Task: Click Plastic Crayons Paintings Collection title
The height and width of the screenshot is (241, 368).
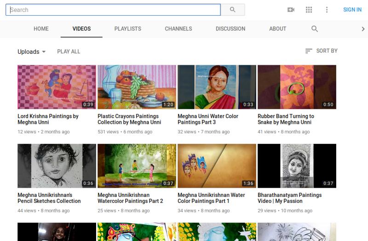Action: (x=129, y=119)
